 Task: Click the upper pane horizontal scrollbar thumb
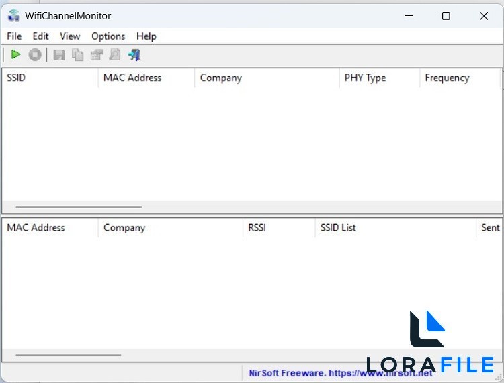coord(79,207)
